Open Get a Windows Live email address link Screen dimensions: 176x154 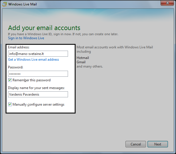click(x=33, y=60)
